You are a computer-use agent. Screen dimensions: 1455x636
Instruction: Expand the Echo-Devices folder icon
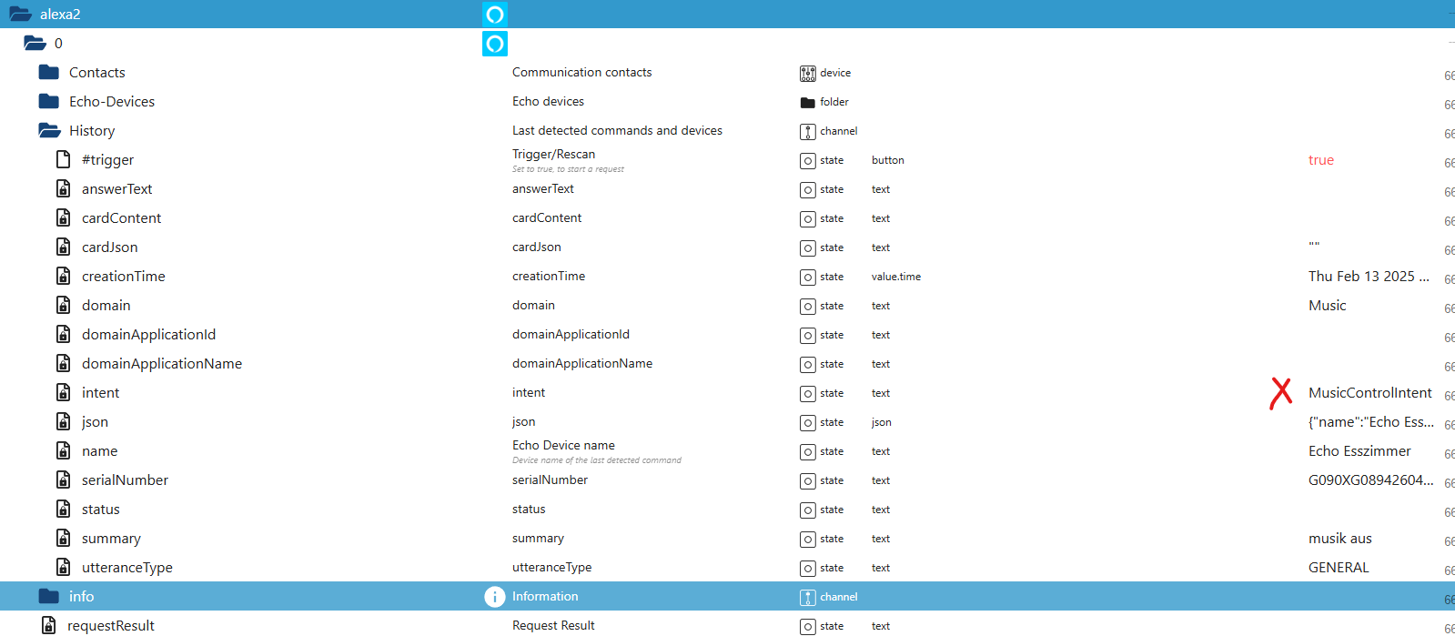point(49,101)
